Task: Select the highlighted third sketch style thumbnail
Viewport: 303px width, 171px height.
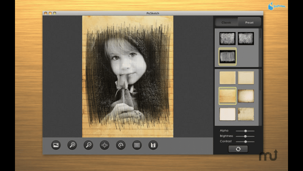Action: (227, 56)
